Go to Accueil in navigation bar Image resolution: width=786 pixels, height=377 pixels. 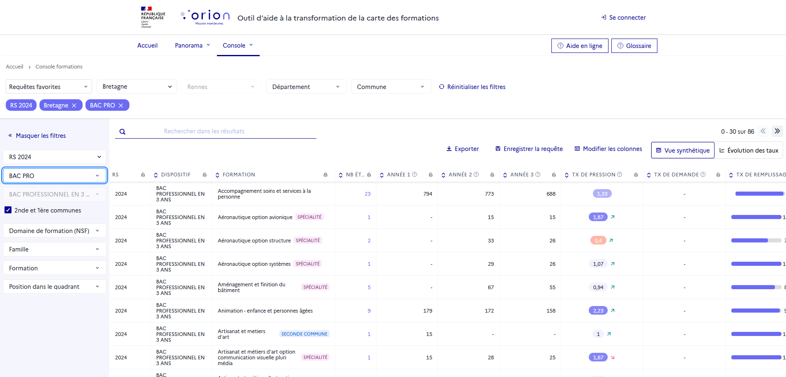coord(147,46)
